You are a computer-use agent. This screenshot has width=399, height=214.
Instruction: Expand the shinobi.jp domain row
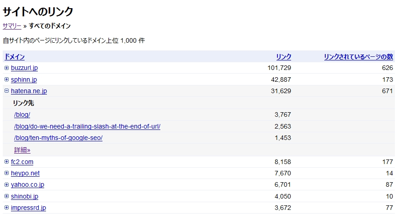(7, 196)
